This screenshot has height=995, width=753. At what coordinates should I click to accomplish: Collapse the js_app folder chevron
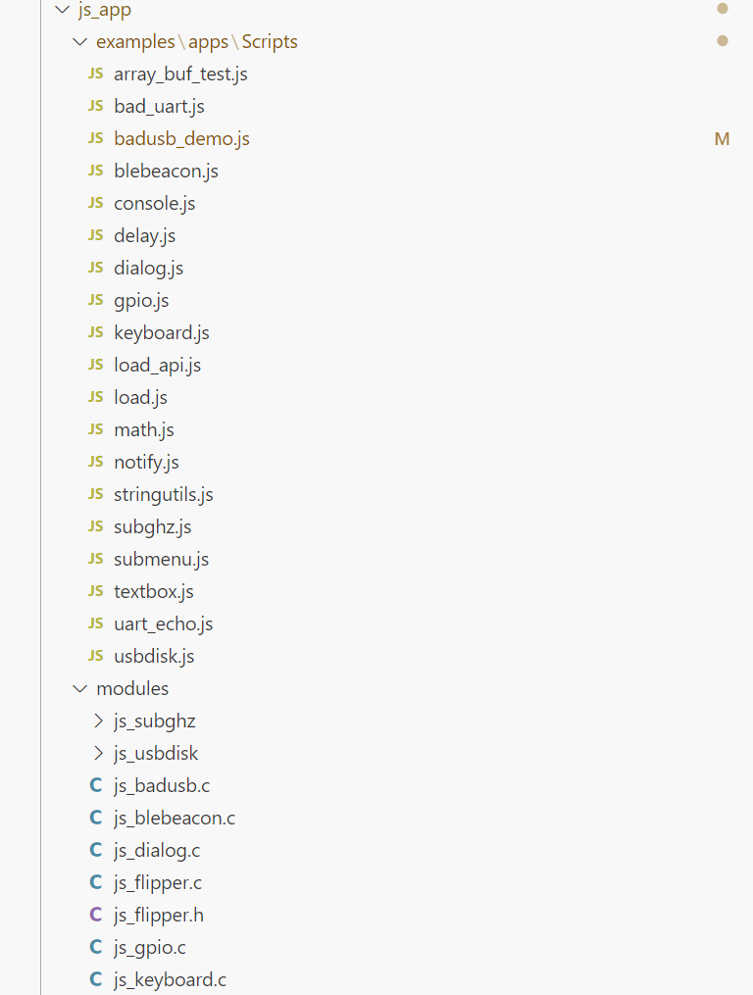pos(62,10)
